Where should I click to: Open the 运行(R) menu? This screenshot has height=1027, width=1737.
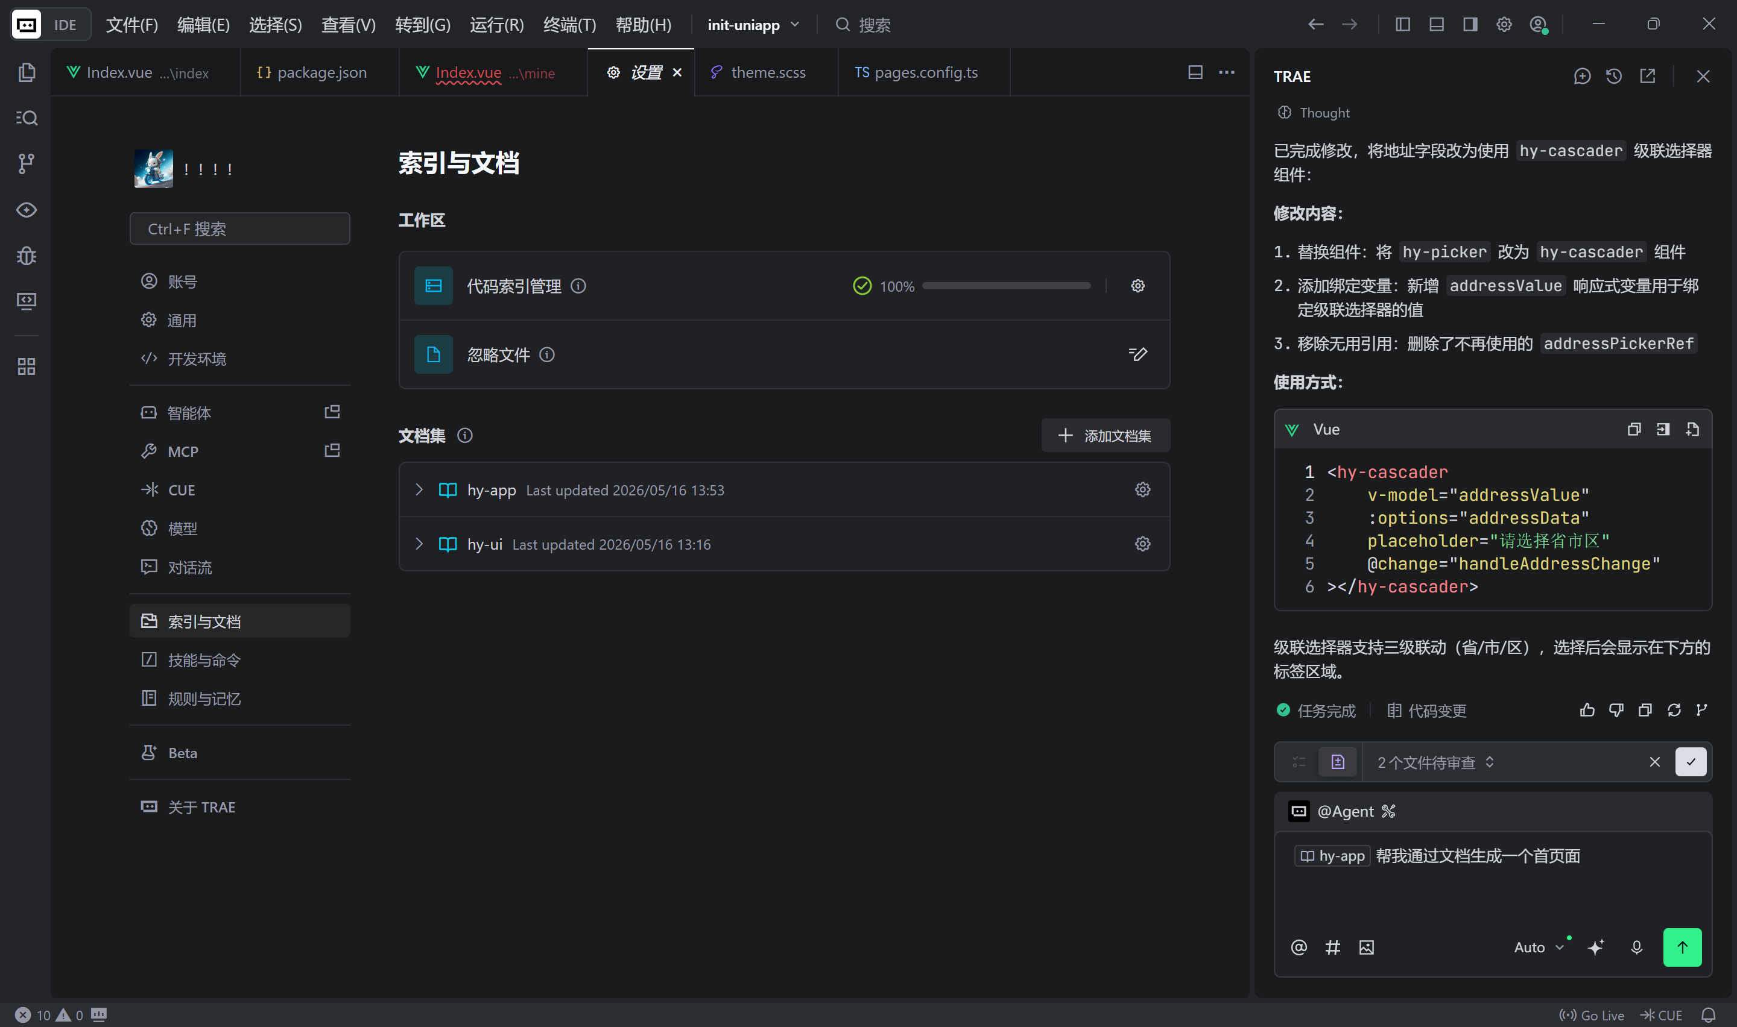click(x=496, y=25)
